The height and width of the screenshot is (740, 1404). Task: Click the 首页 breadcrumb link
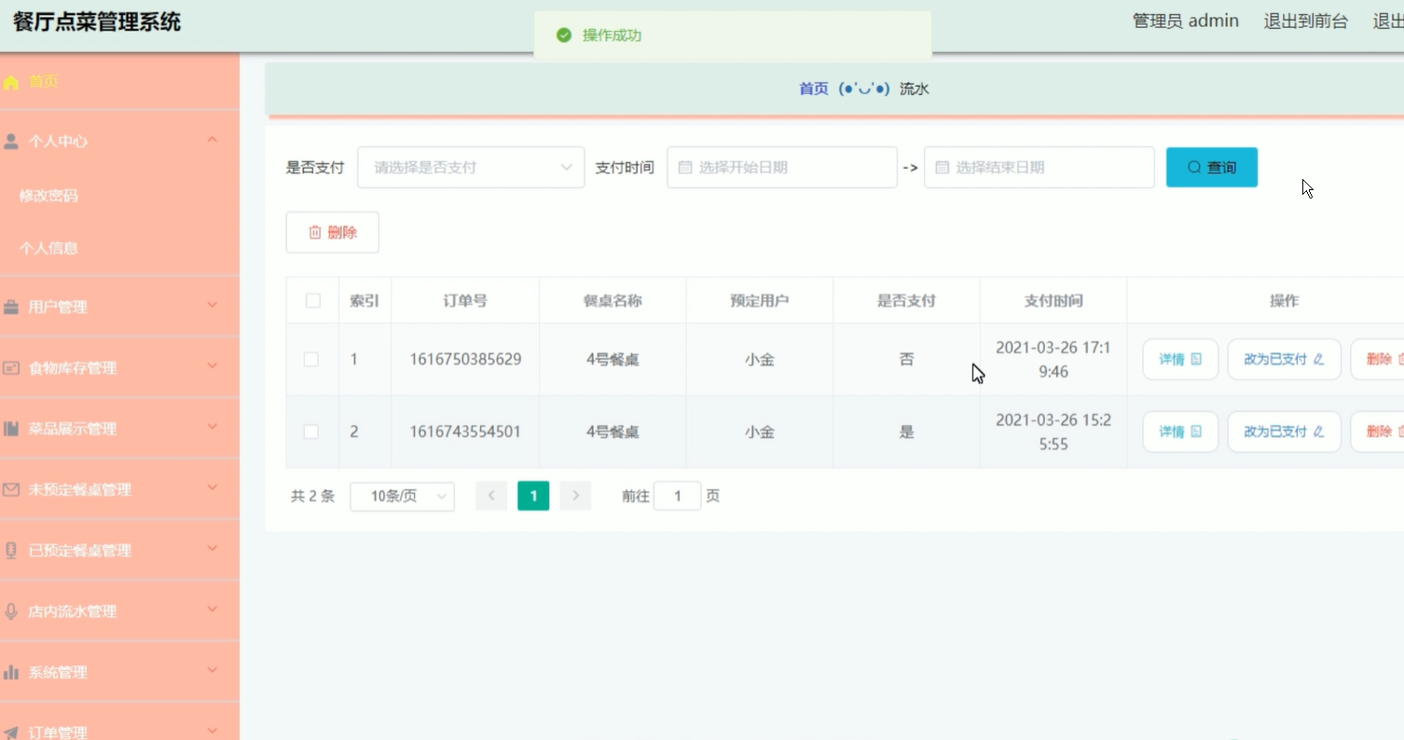[x=814, y=89]
